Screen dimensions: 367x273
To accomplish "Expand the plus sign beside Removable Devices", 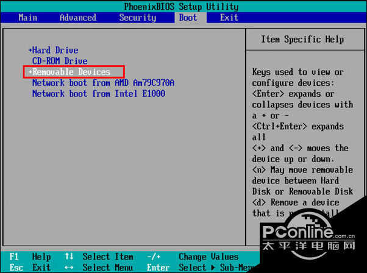I will [x=30, y=72].
